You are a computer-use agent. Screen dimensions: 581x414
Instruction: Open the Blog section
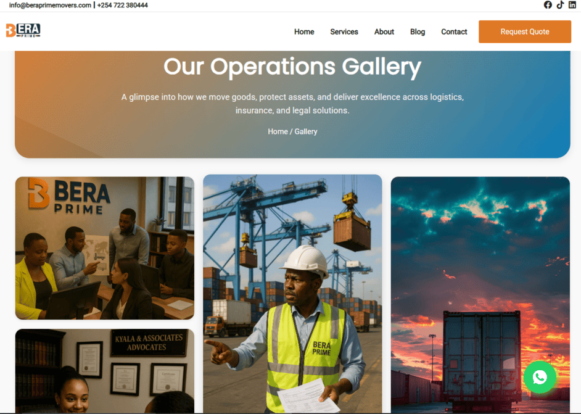pyautogui.click(x=418, y=31)
